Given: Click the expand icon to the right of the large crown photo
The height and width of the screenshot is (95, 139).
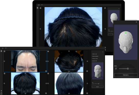Looking at the screenshot, I should pyautogui.click(x=105, y=8).
